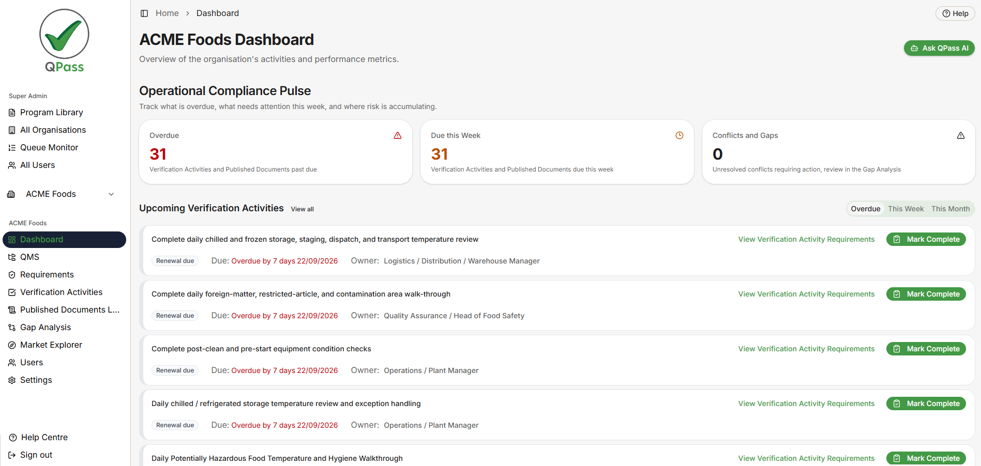
Task: Click the View all link
Action: [303, 209]
